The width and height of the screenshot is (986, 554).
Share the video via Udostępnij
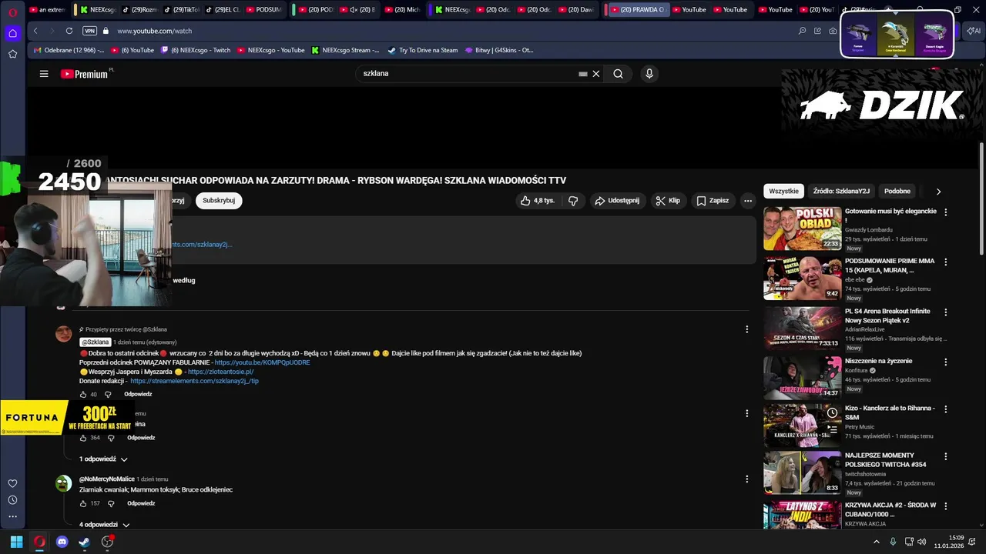click(617, 201)
